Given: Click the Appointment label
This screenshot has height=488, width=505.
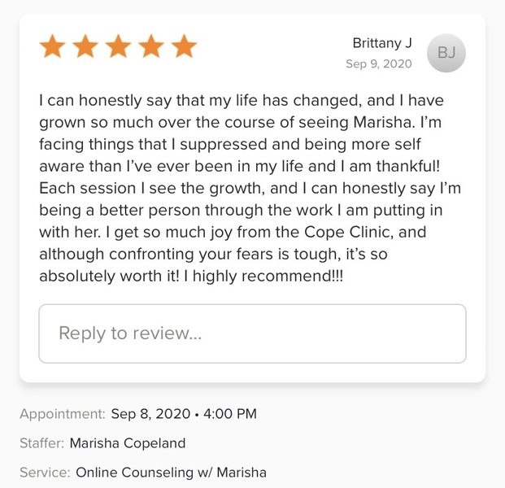Looking at the screenshot, I should coord(63,414).
